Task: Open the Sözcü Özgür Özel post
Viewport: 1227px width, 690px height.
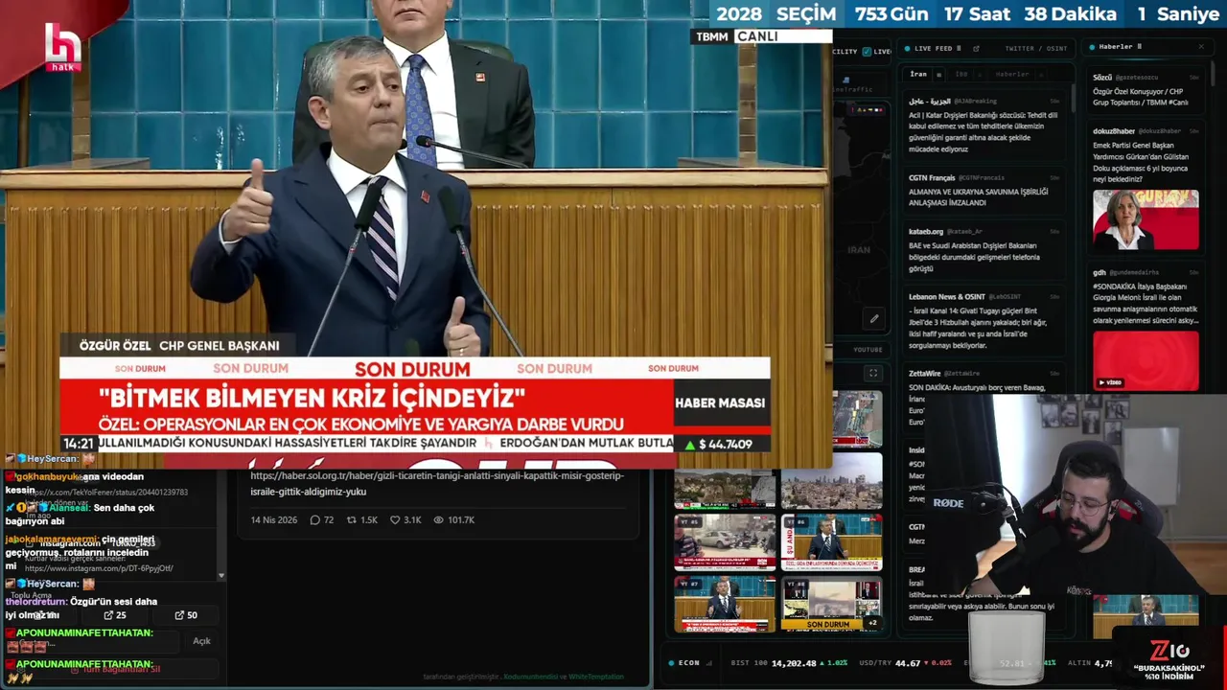Action: coord(1146,90)
